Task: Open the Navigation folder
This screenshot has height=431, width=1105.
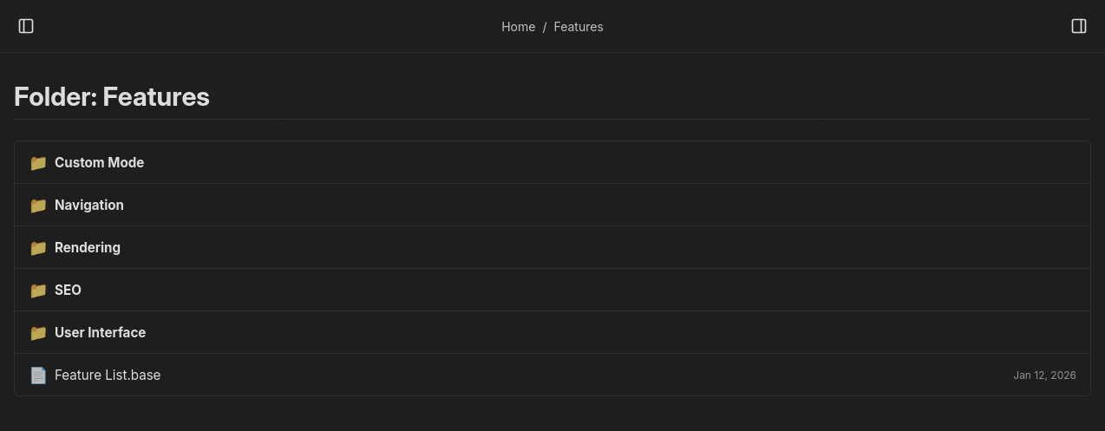Action: [89, 206]
